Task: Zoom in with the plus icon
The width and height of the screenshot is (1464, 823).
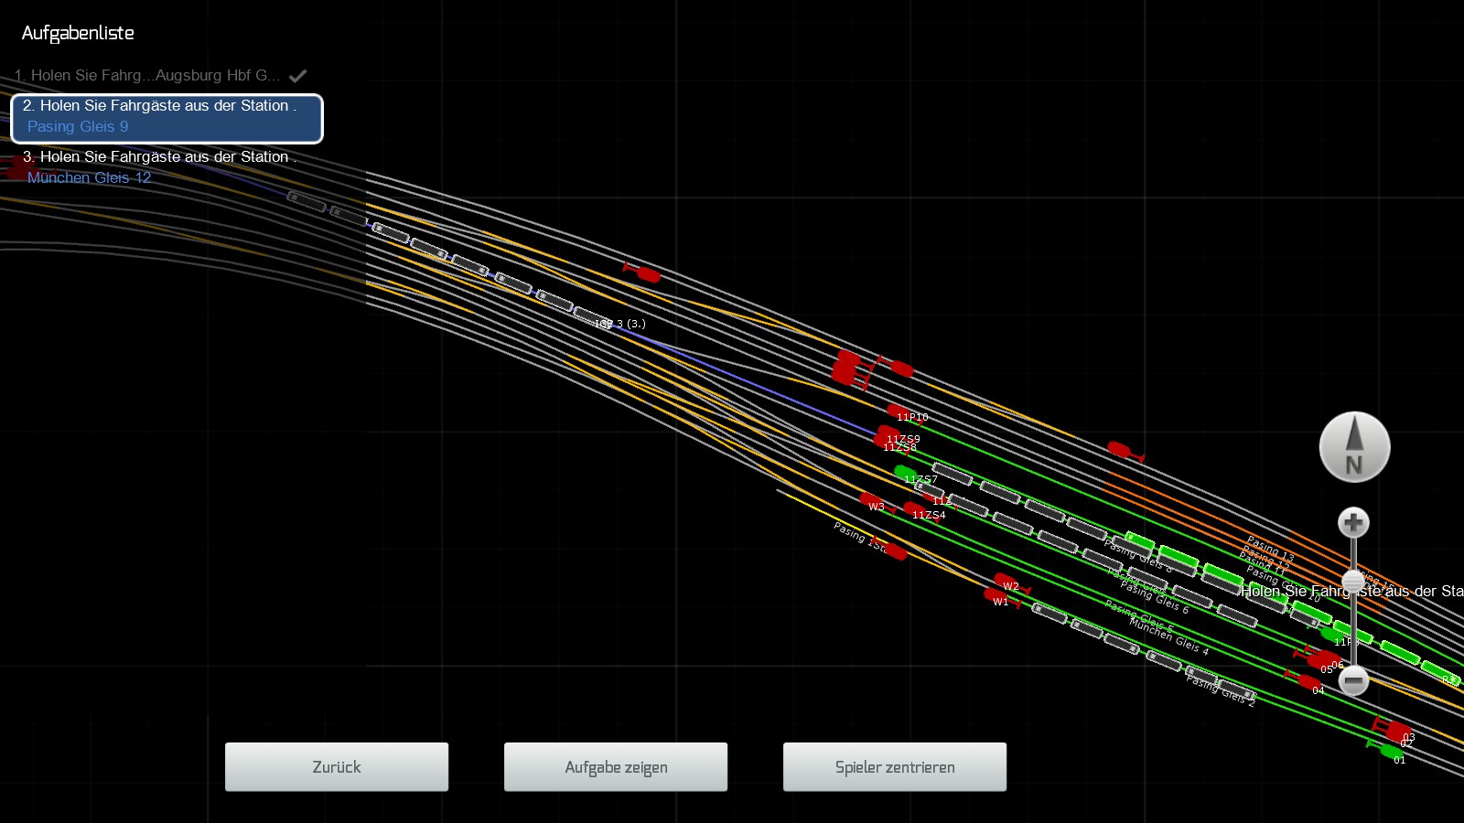Action: tap(1353, 523)
